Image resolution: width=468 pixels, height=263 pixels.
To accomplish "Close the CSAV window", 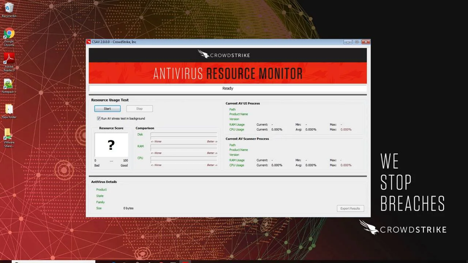I will 366,42.
